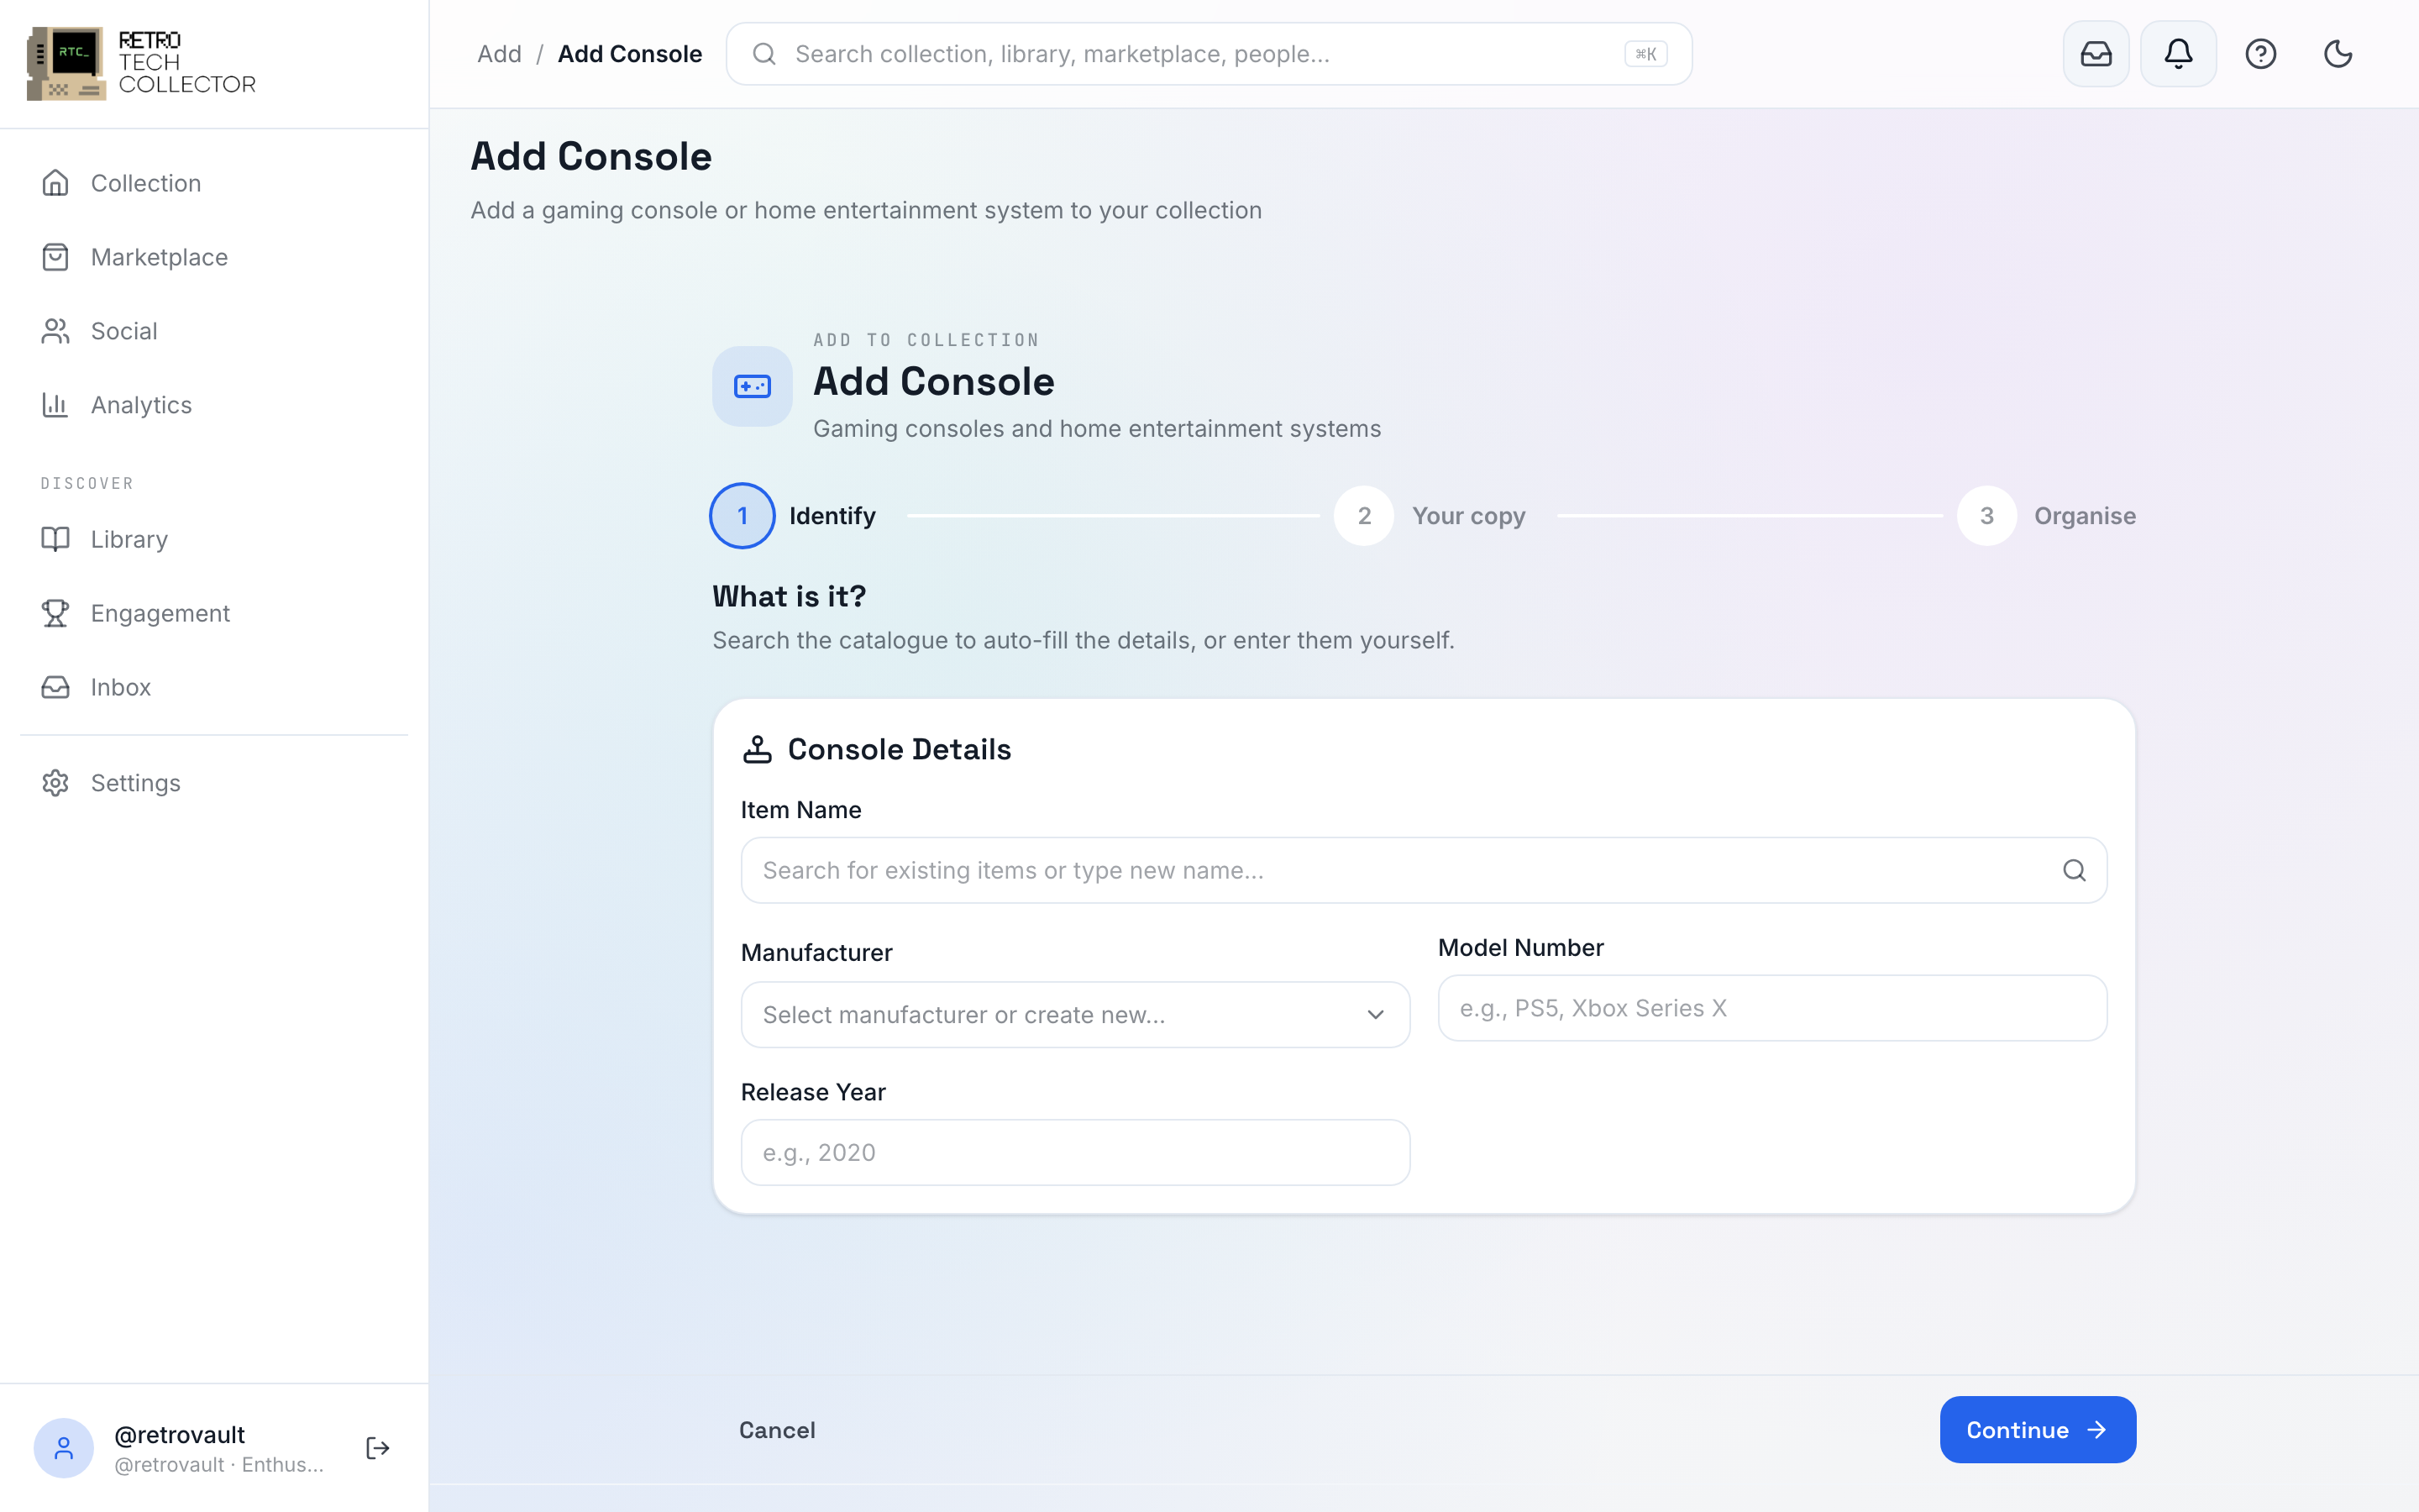The height and width of the screenshot is (1512, 2419).
Task: Click the Continue button
Action: [2037, 1430]
